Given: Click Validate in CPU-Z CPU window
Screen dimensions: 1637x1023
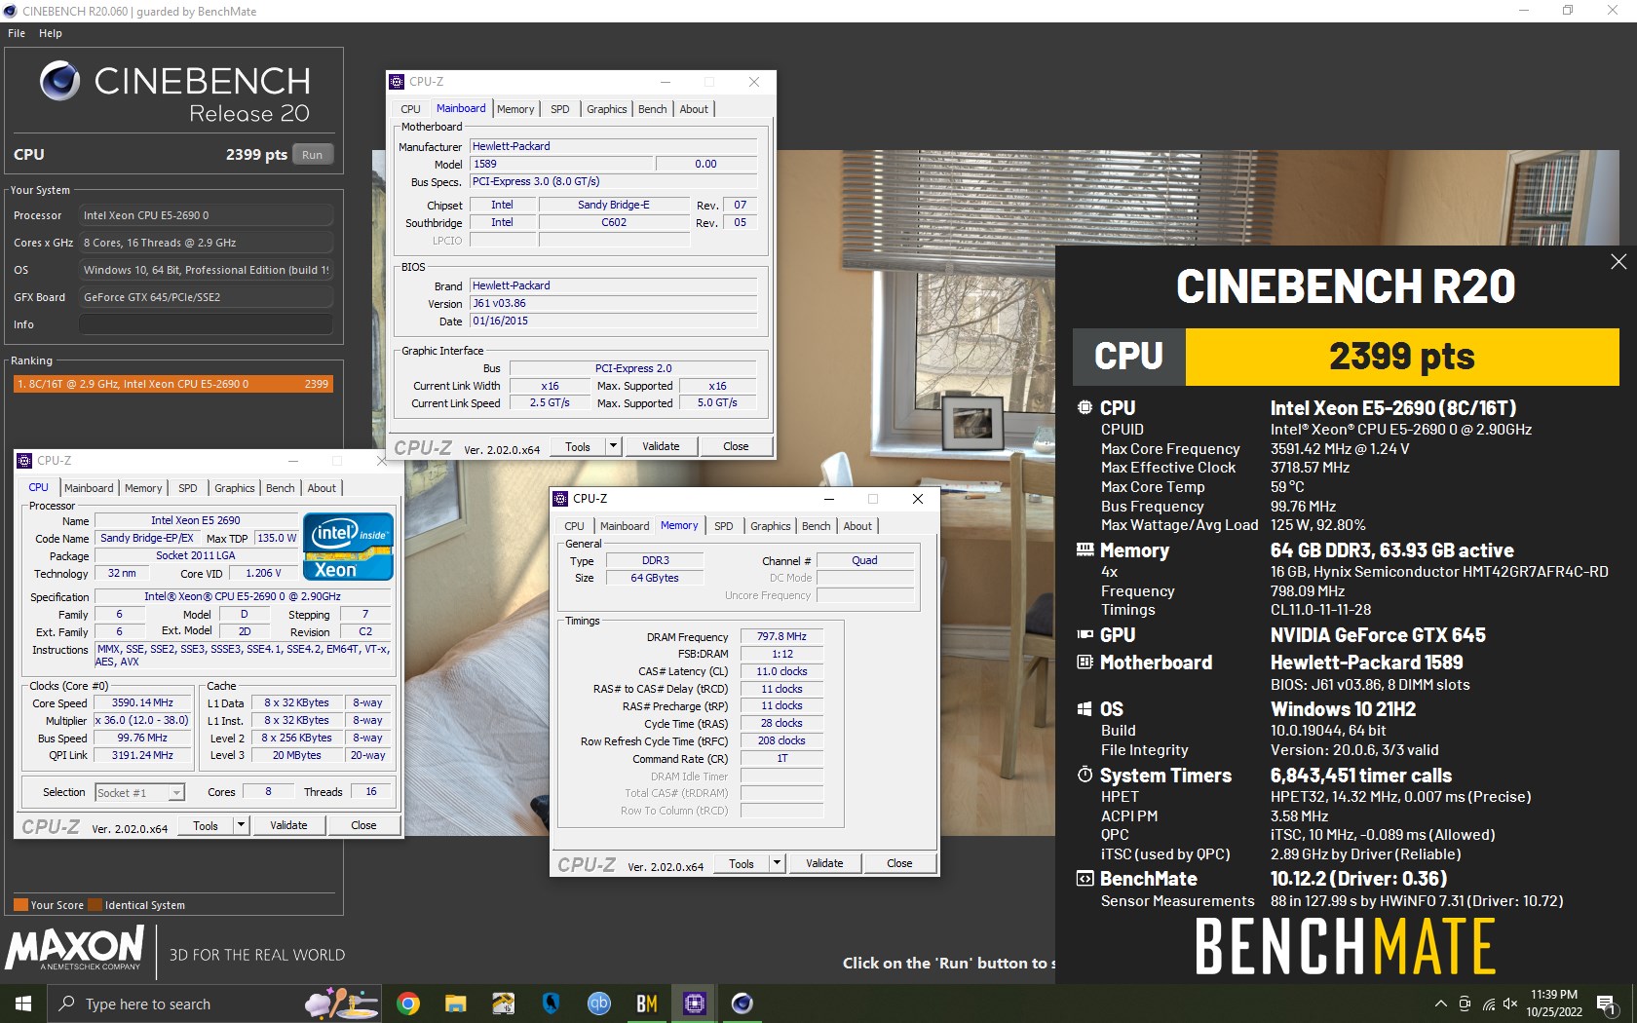Looking at the screenshot, I should click(x=288, y=825).
